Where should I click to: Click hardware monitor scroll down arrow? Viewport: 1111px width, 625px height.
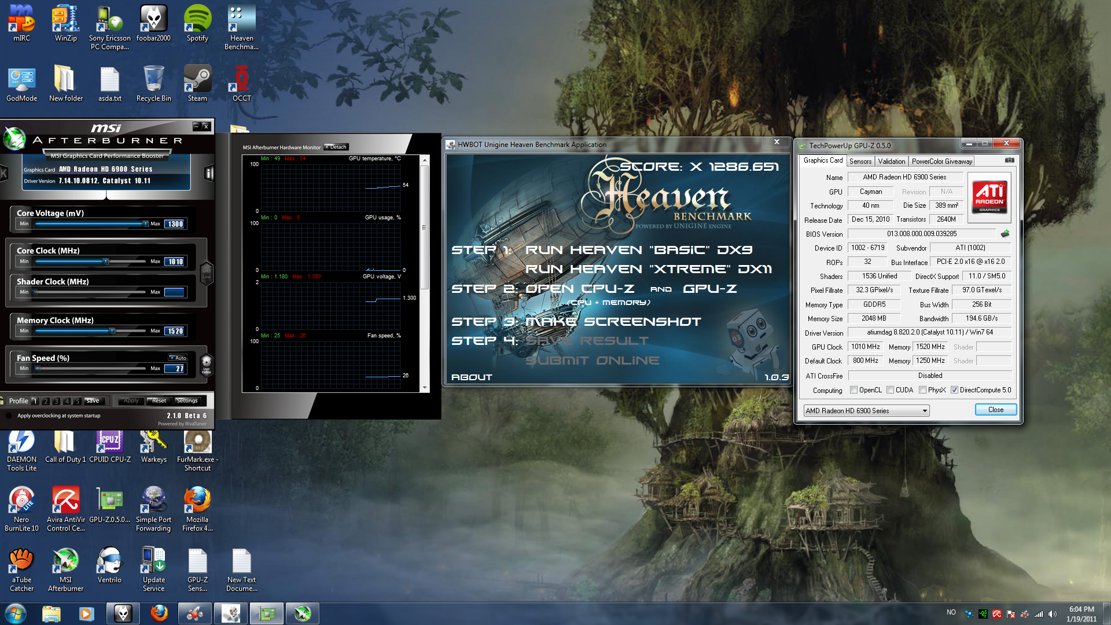(425, 388)
